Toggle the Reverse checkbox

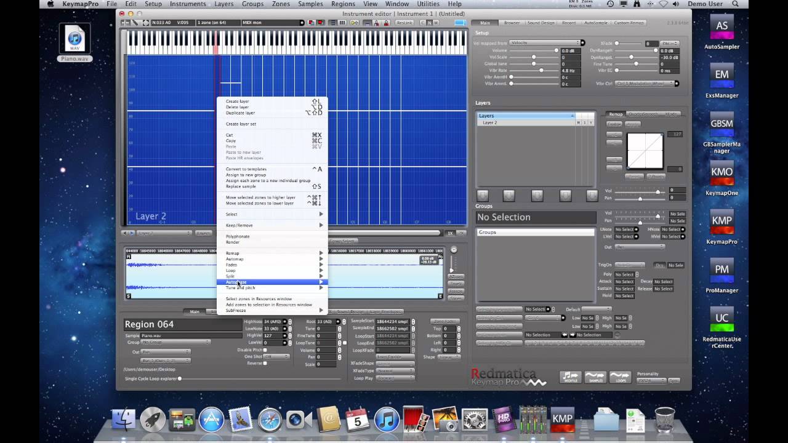pos(265,363)
